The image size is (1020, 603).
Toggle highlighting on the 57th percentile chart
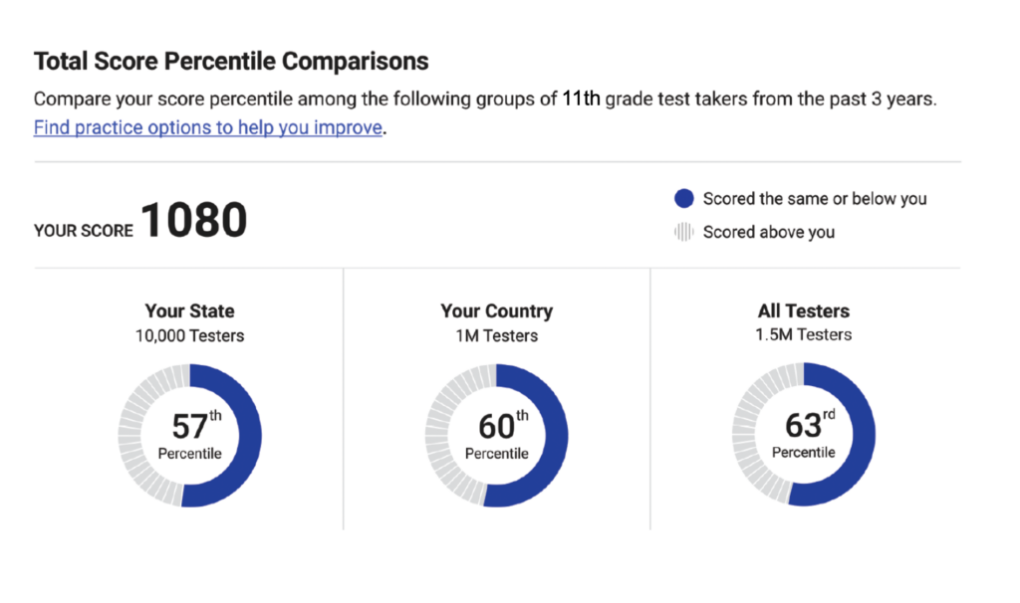(189, 433)
